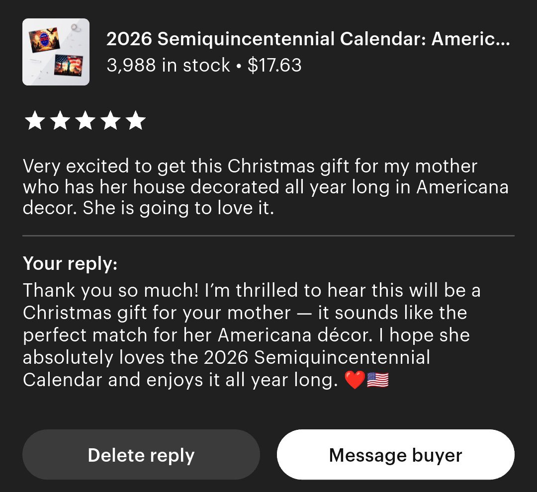Click the "3,988 in stock" label
The height and width of the screenshot is (492, 537).
[168, 66]
